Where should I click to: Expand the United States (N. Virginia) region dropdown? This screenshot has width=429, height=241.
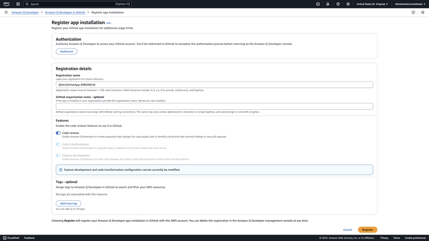[x=372, y=4]
